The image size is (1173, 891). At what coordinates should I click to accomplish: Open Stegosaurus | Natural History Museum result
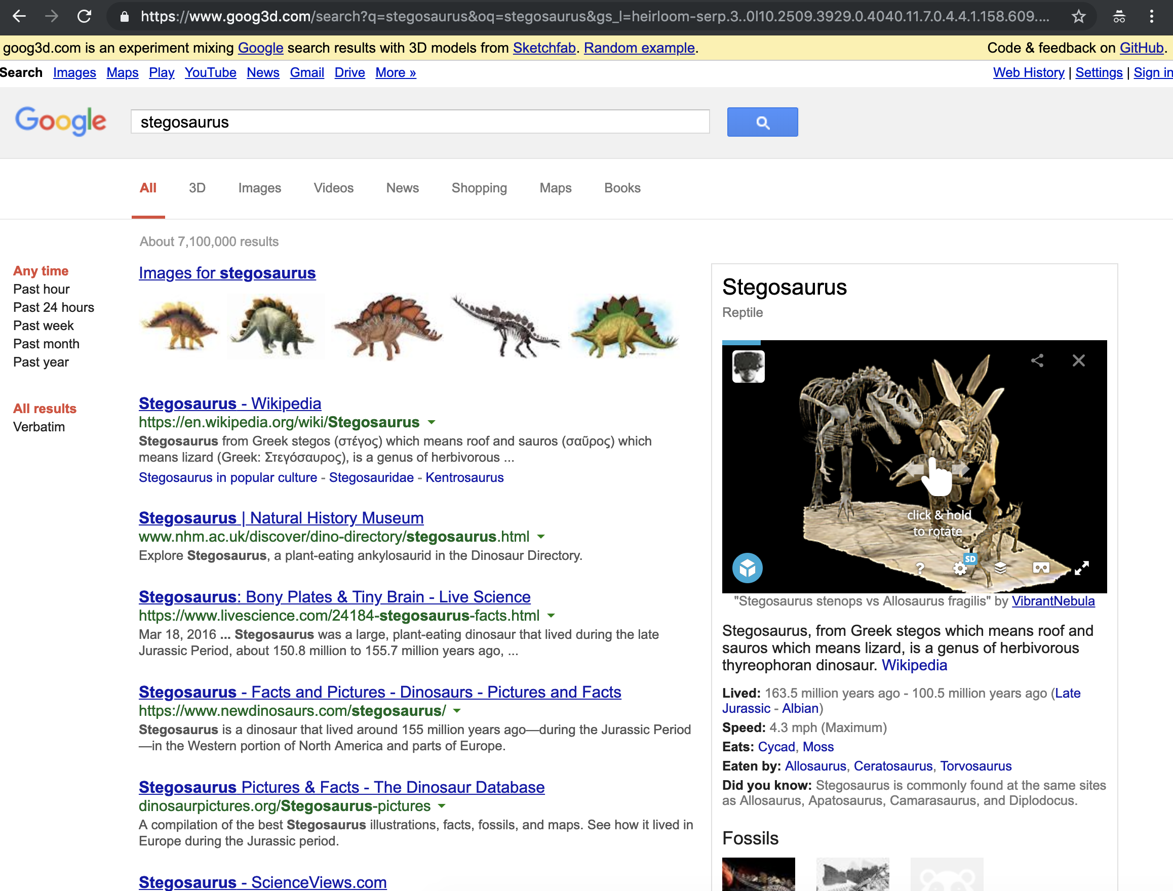click(281, 518)
